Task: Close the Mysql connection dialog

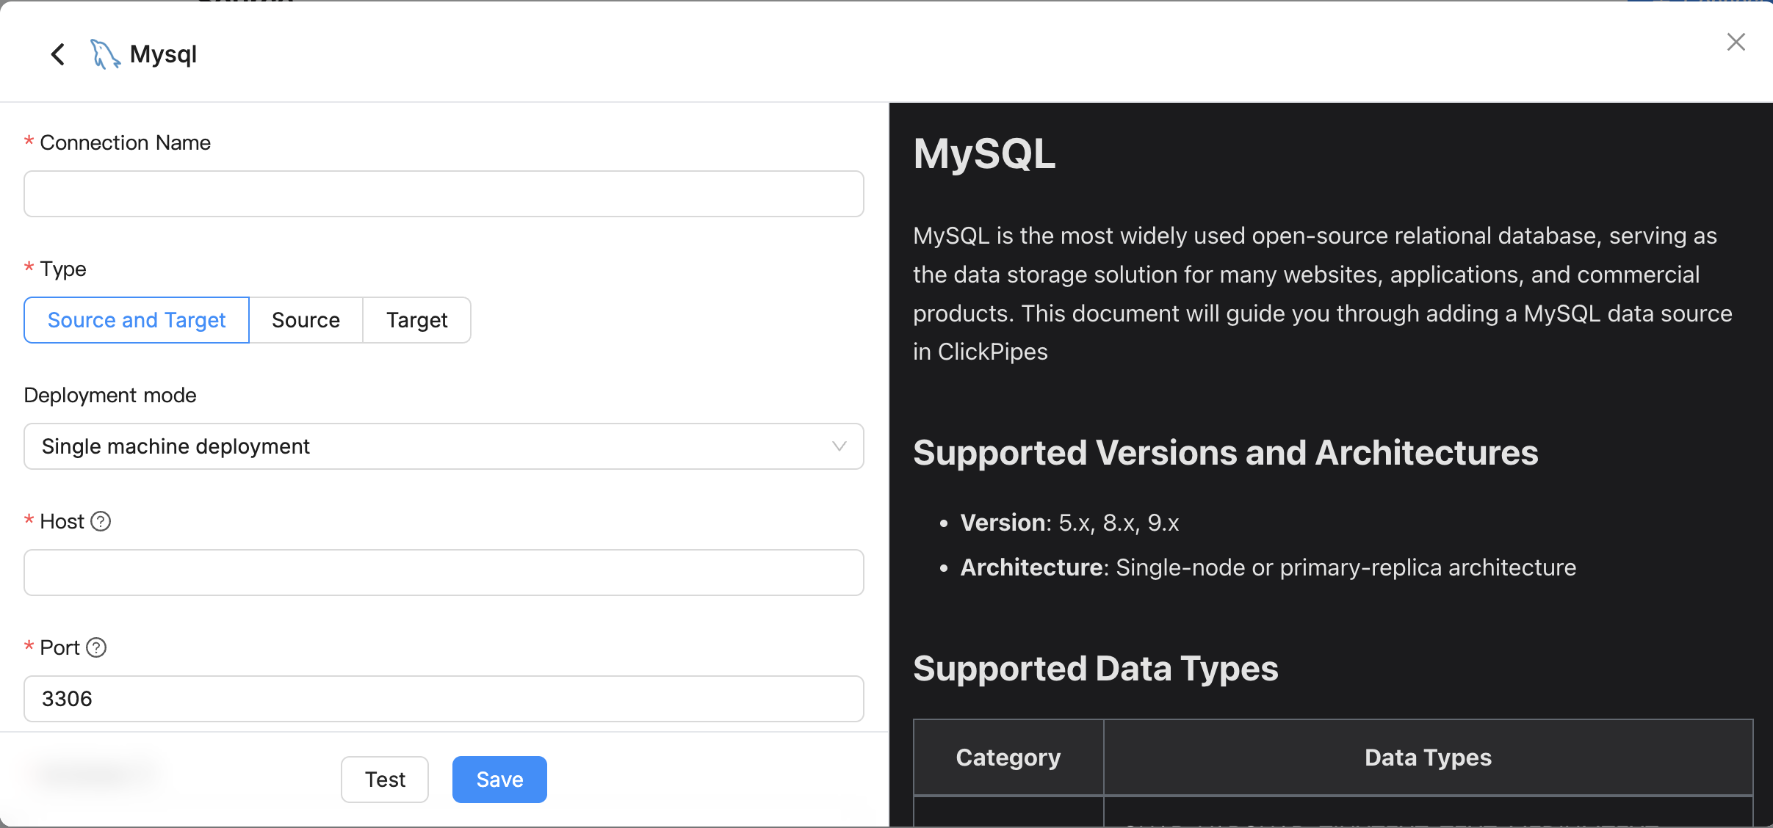Action: tap(1736, 42)
